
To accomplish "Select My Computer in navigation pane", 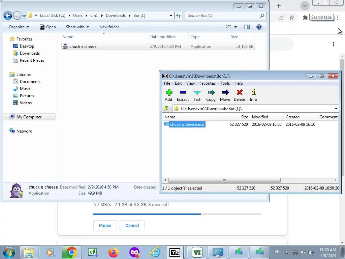I will (x=29, y=117).
